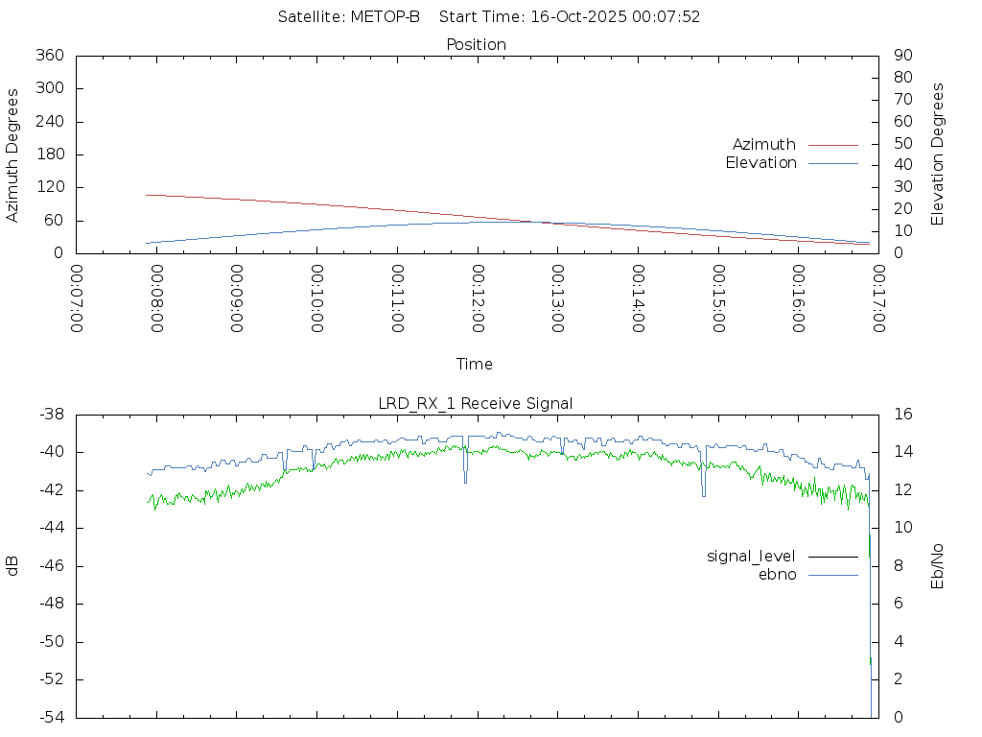This screenshot has width=982, height=737.
Task: Click the Position chart title
Action: pos(476,45)
